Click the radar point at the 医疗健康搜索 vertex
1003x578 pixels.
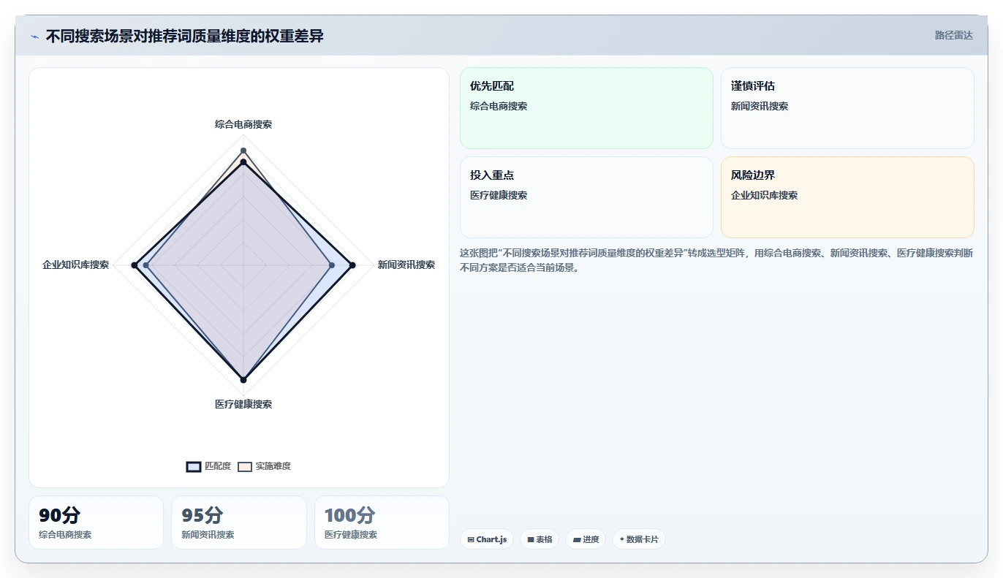[x=243, y=380]
